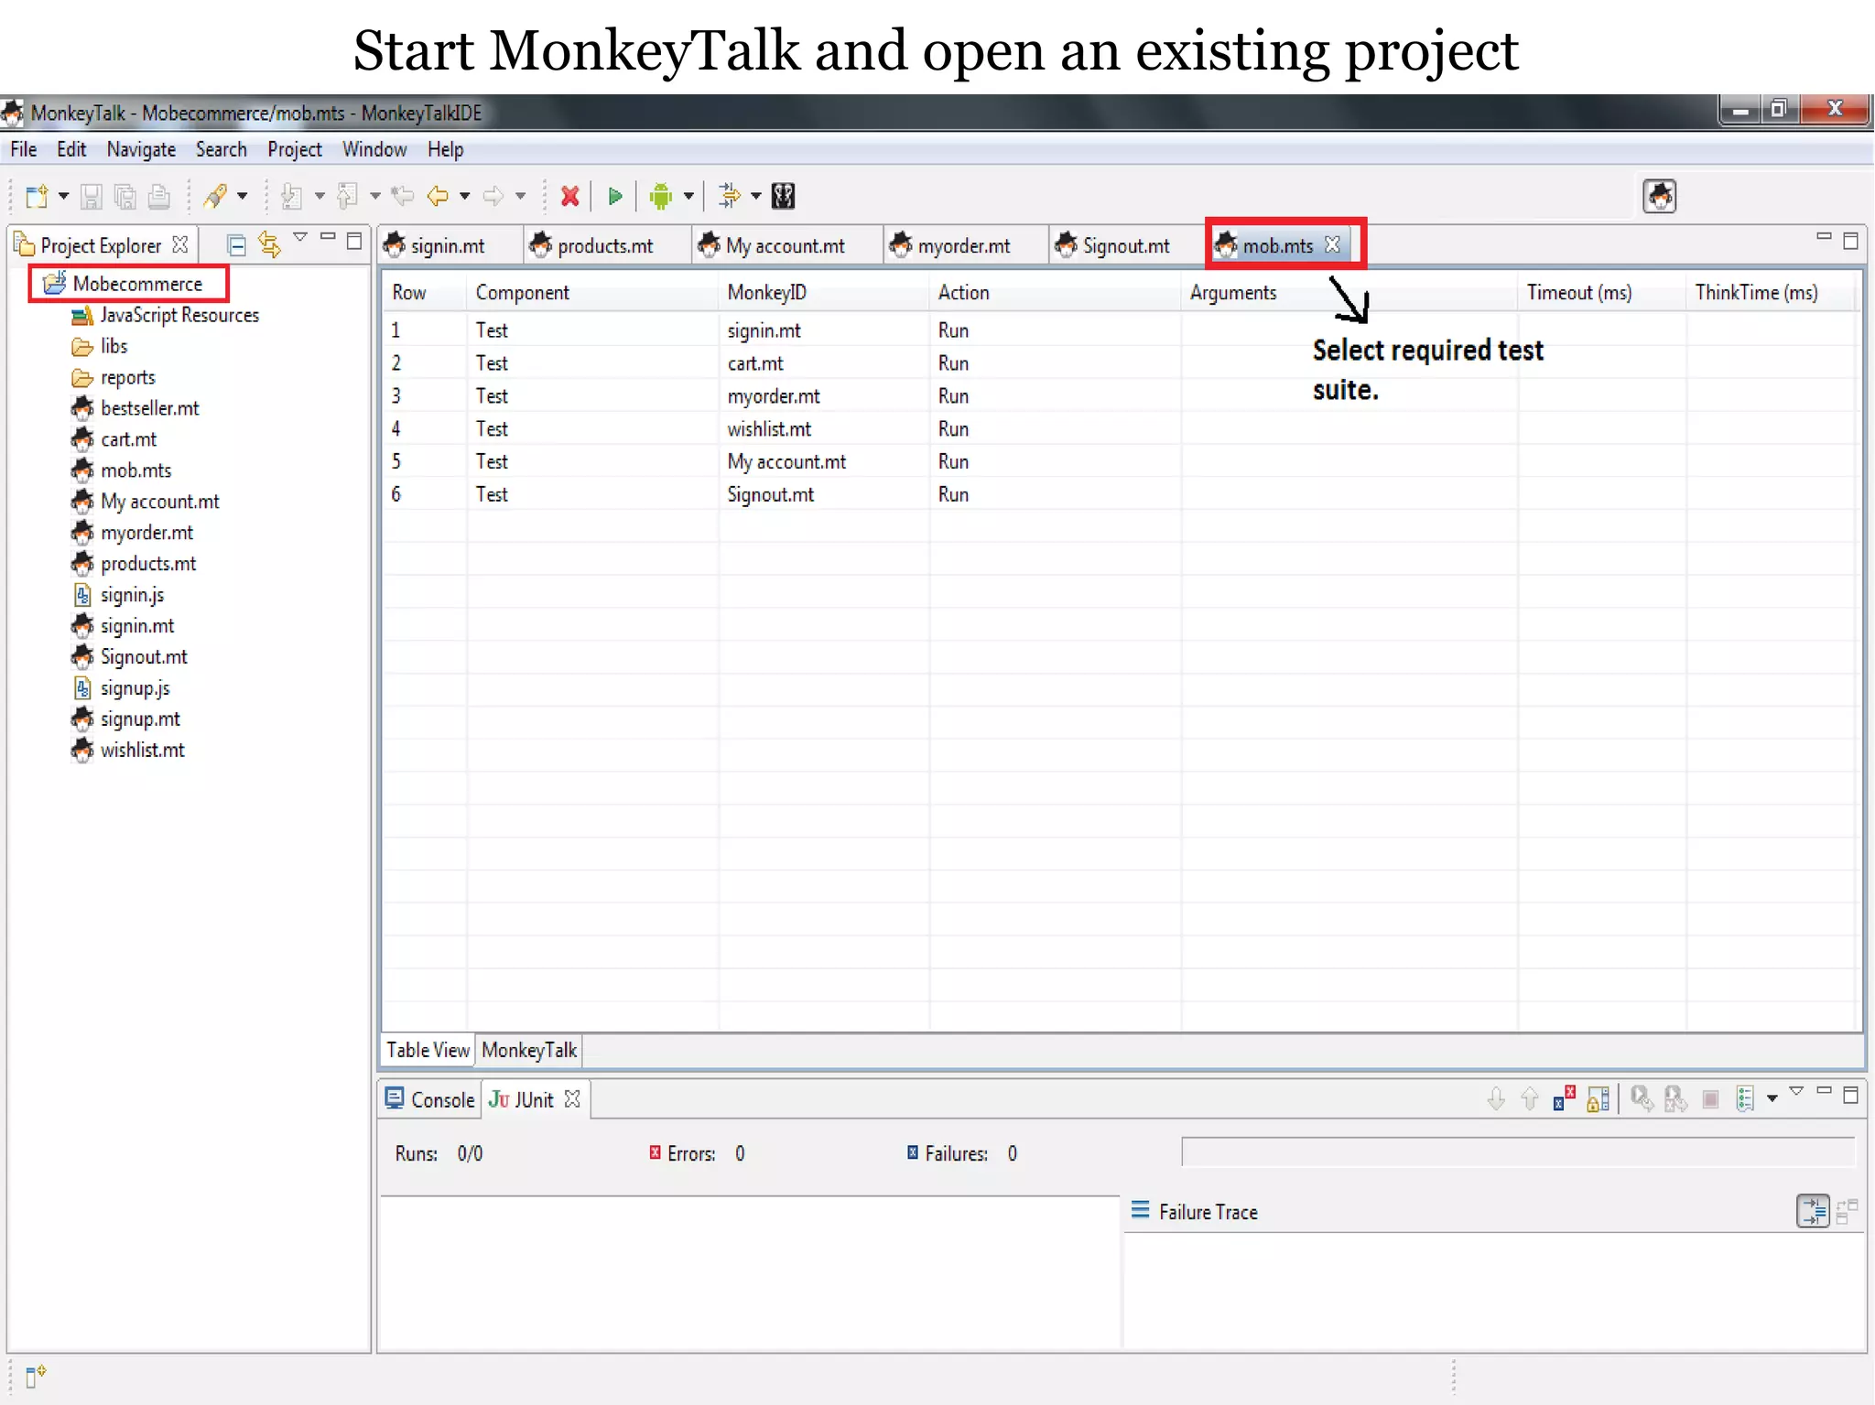Click JUnit Rerun Test icon
Image resolution: width=1875 pixels, height=1405 pixels.
pyautogui.click(x=1642, y=1098)
